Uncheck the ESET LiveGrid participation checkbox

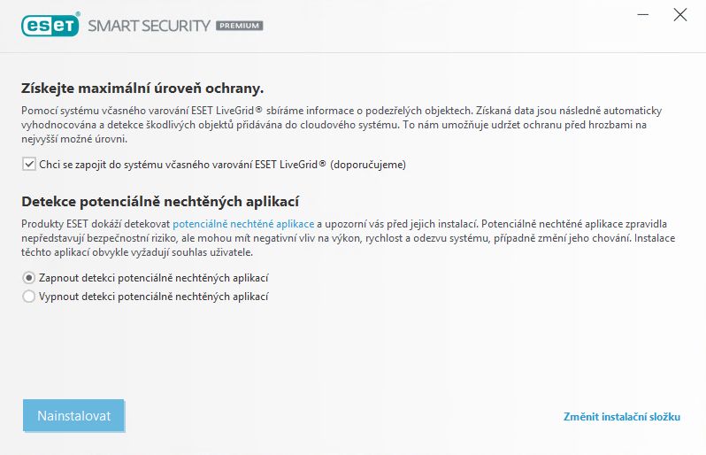point(29,164)
